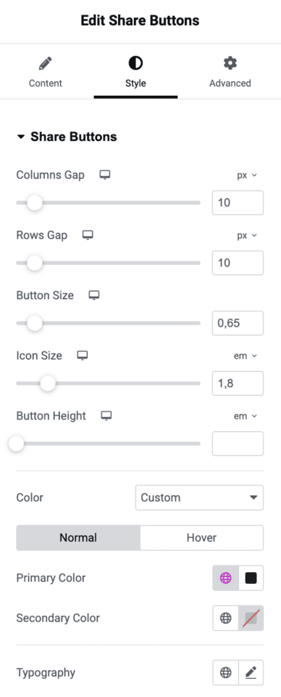281x697 pixels.
Task: Click the Button Height slider handle
Action: (x=17, y=443)
